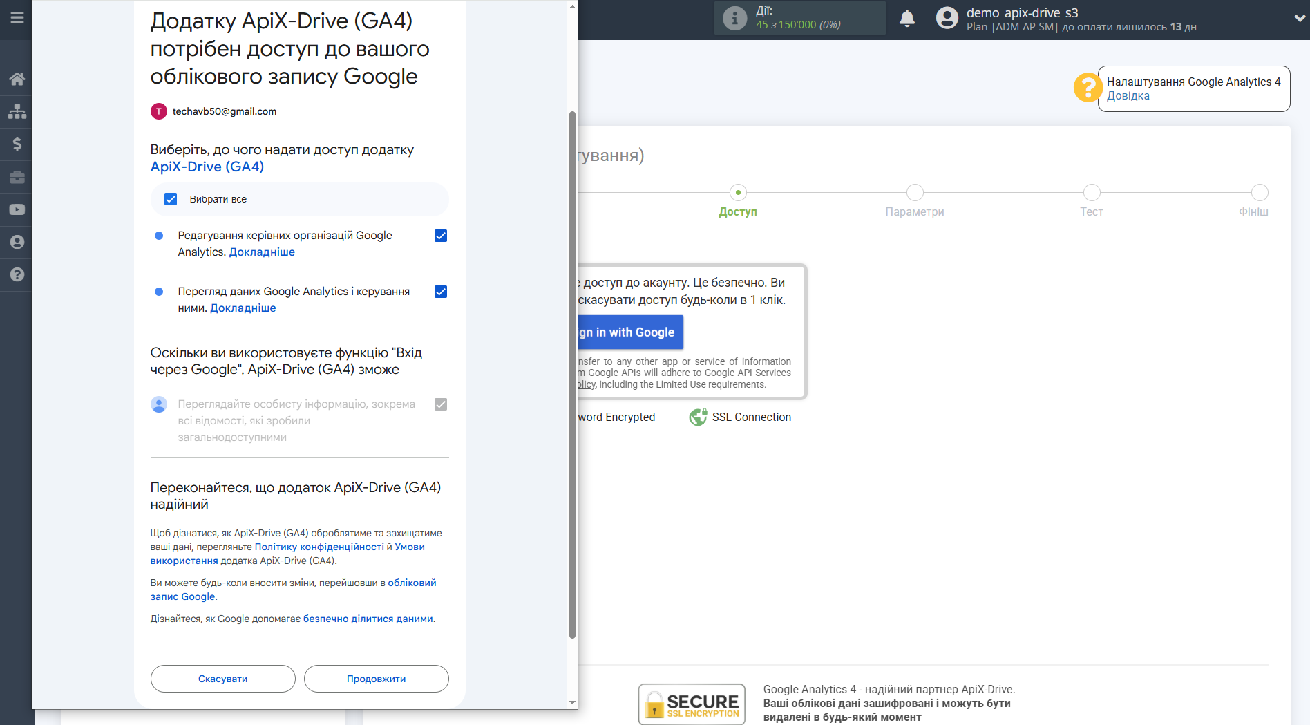
Task: Open the hamburger menu in sidebar
Action: (x=17, y=17)
